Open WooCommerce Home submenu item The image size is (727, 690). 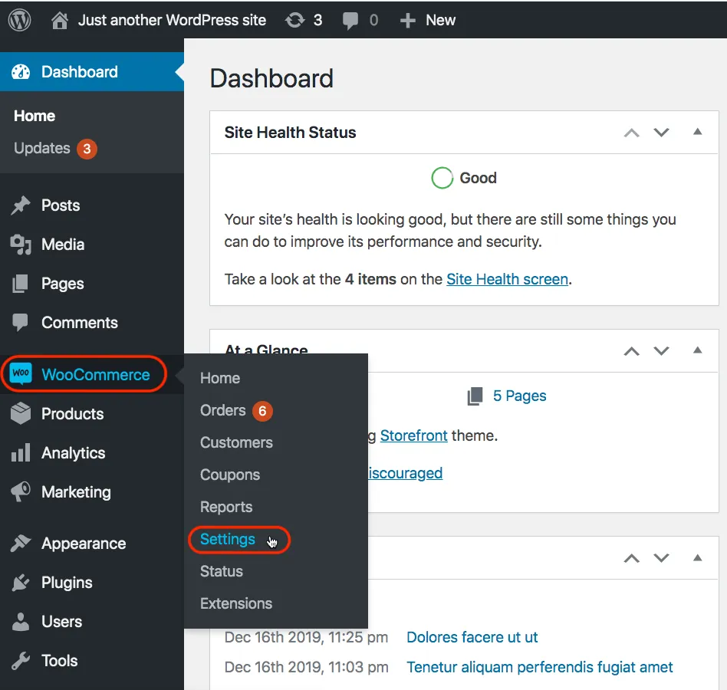(220, 378)
